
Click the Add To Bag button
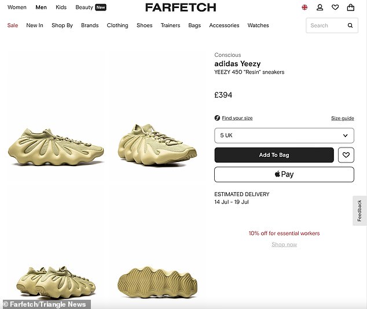[274, 155]
